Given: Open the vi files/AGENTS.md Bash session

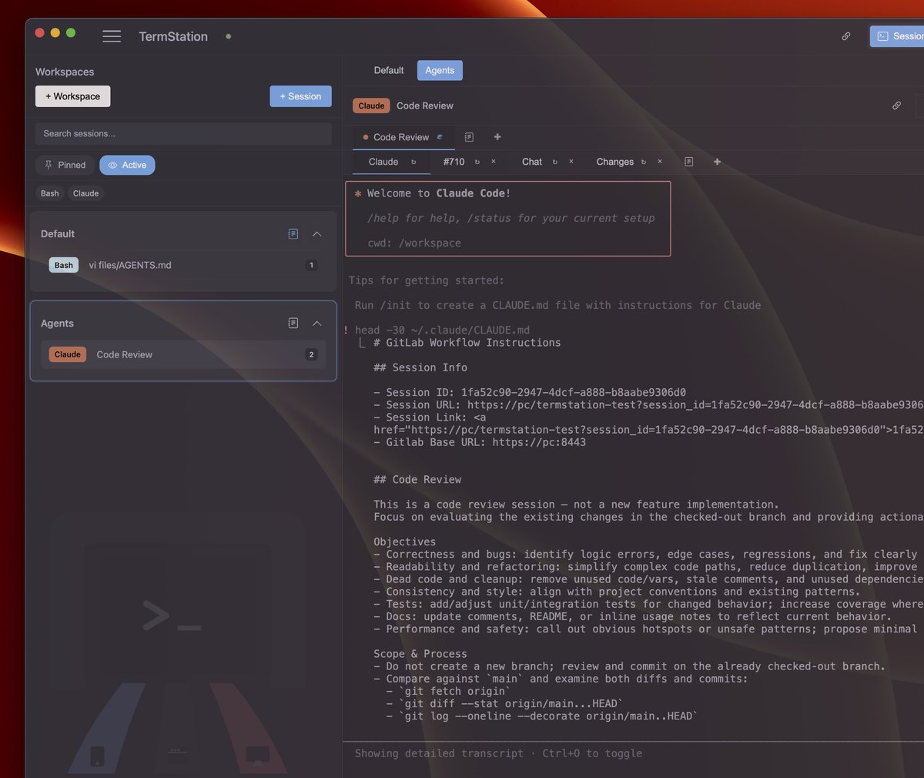Looking at the screenshot, I should pos(183,265).
